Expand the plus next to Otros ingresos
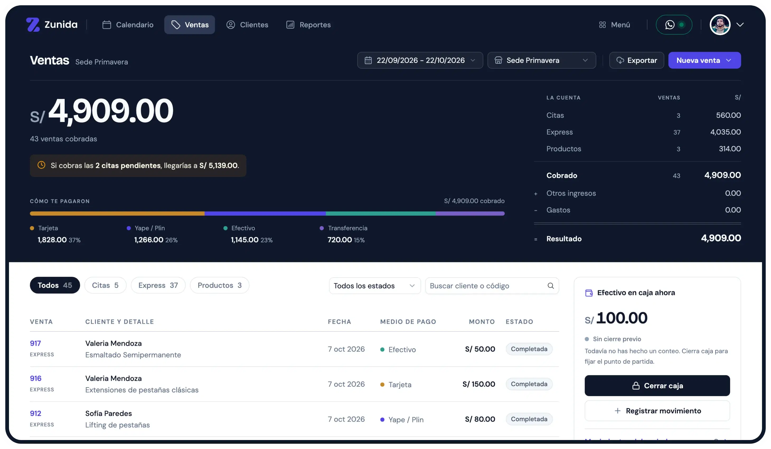This screenshot has width=771, height=449. 536,194
